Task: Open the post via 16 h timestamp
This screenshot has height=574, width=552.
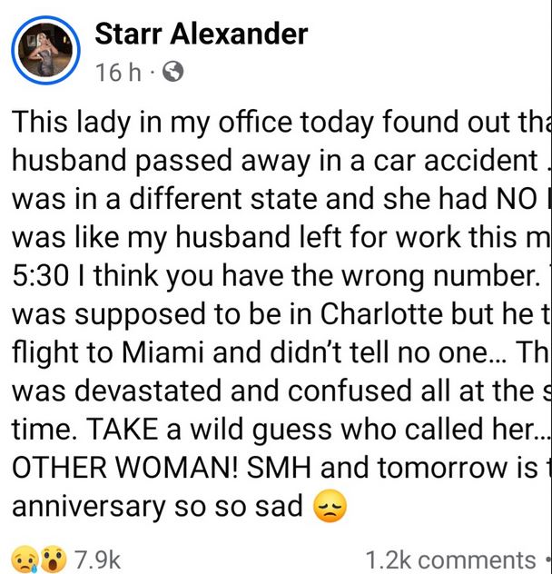Action: pos(118,73)
